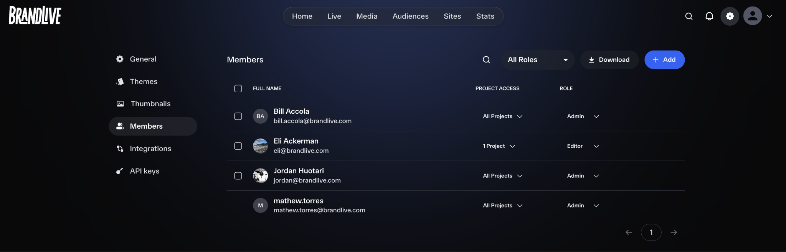Viewport: 786px width, 252px height.
Task: Open mathew.torres's All Projects dropdown
Action: pos(502,205)
